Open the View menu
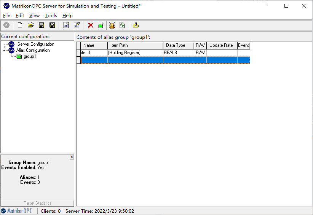The width and height of the screenshot is (313, 215). [34, 16]
